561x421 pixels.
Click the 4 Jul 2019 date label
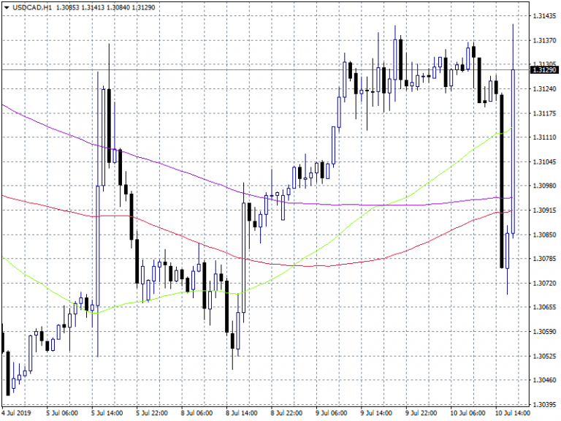(17, 413)
